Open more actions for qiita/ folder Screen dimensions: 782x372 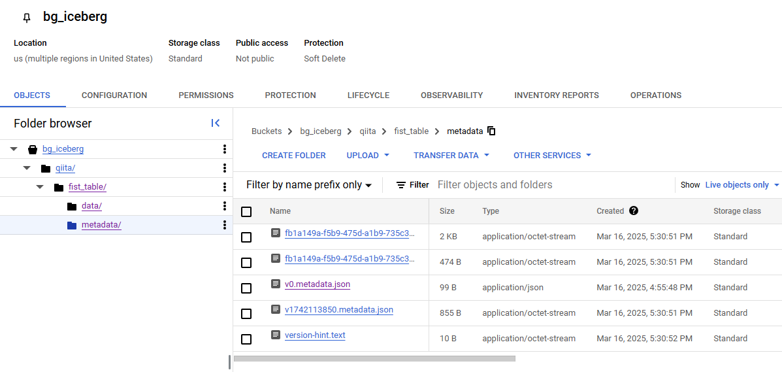pyautogui.click(x=225, y=168)
